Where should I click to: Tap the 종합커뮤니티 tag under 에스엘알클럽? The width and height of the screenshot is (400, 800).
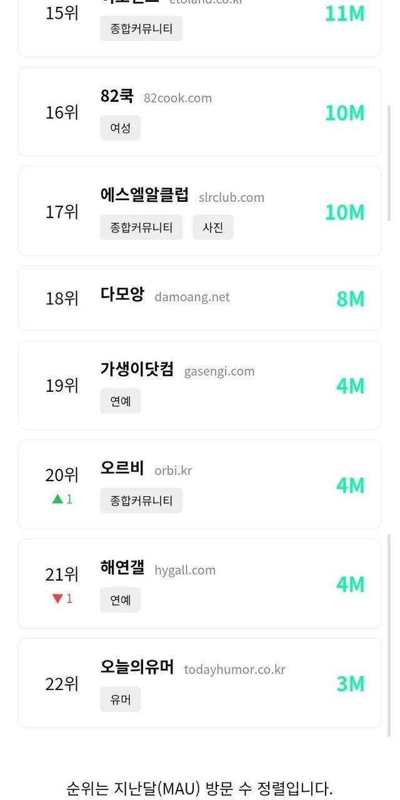tap(141, 227)
